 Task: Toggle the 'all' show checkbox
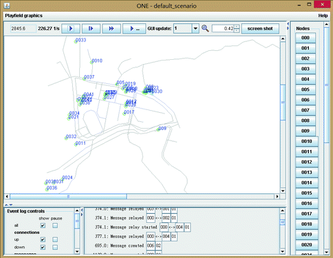[x=43, y=226]
